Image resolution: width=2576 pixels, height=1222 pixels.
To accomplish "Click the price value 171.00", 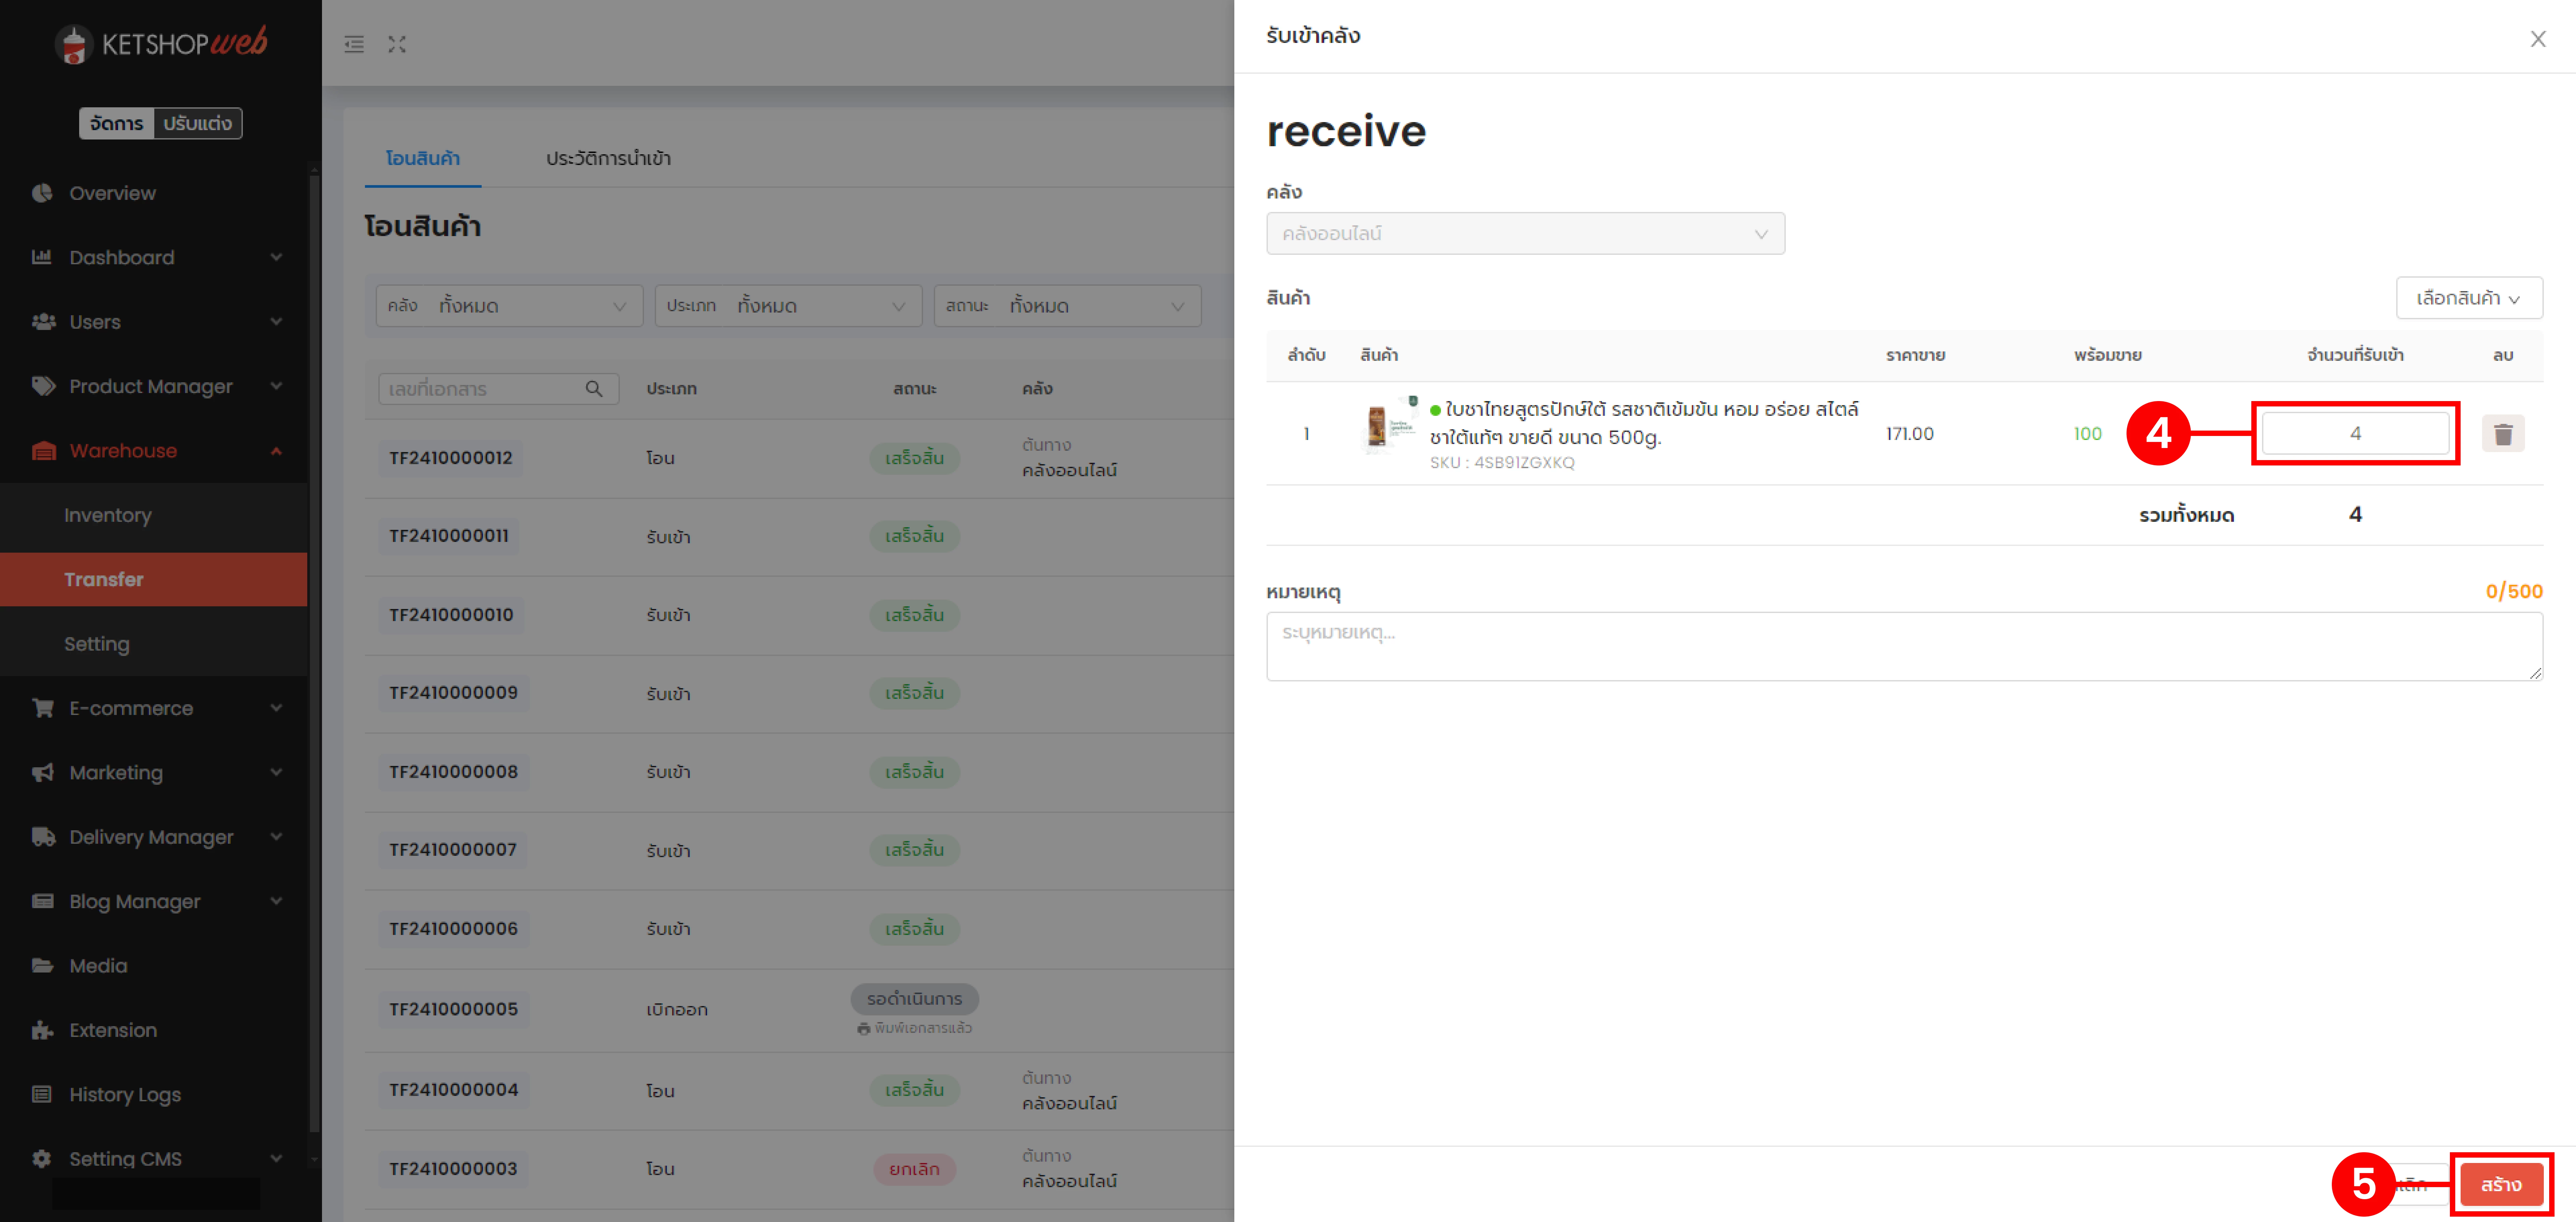I will click(x=1910, y=434).
